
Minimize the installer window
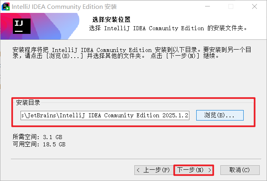[207, 6]
